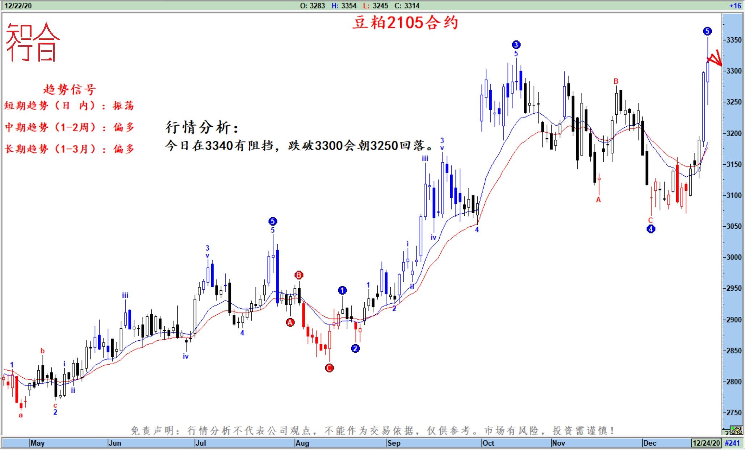Click the blue circled wave 3 marker
Image resolution: width=745 pixels, height=450 pixels.
pos(516,45)
